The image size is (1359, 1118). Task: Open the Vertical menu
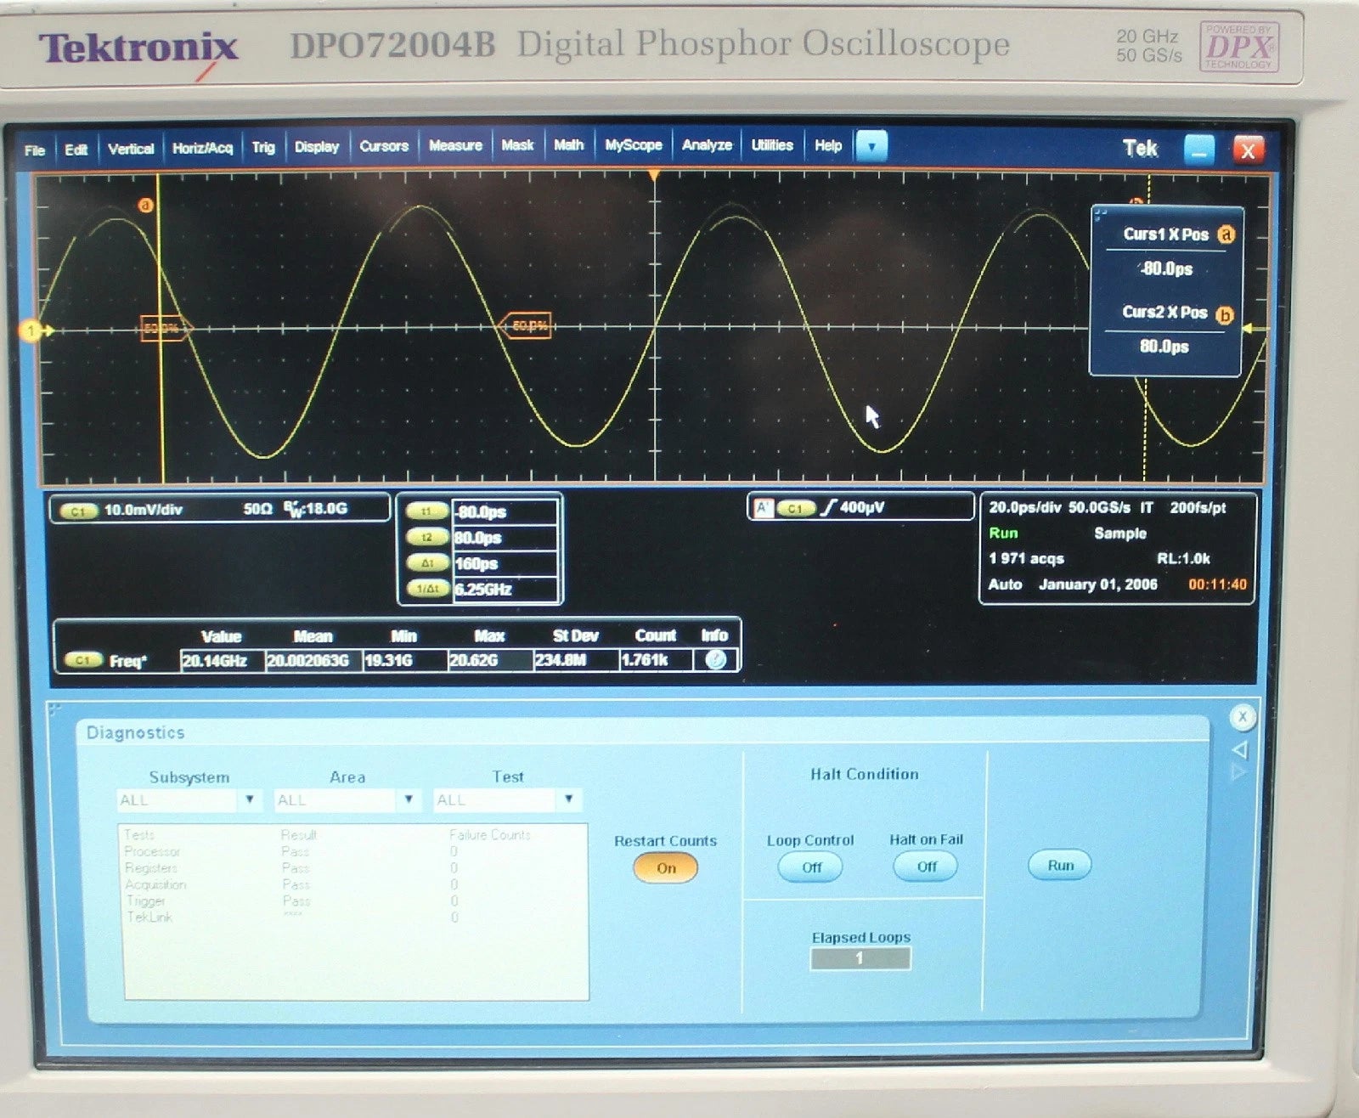pos(131,149)
